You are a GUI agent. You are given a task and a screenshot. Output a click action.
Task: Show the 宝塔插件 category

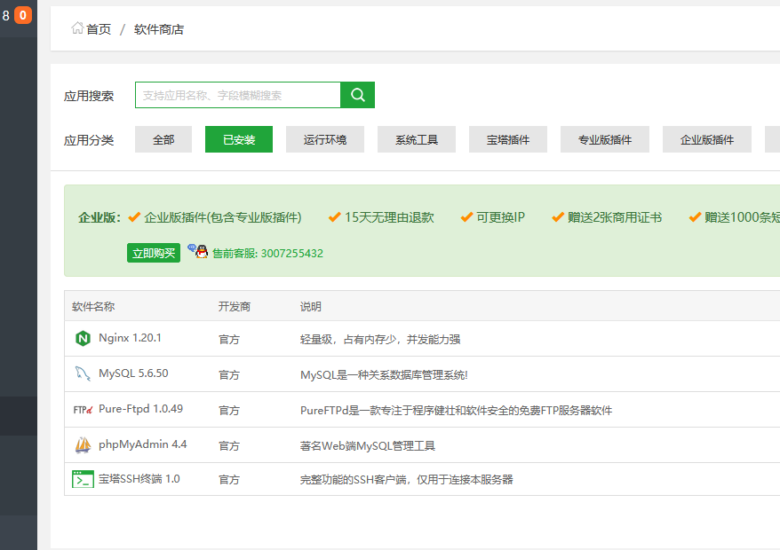508,139
